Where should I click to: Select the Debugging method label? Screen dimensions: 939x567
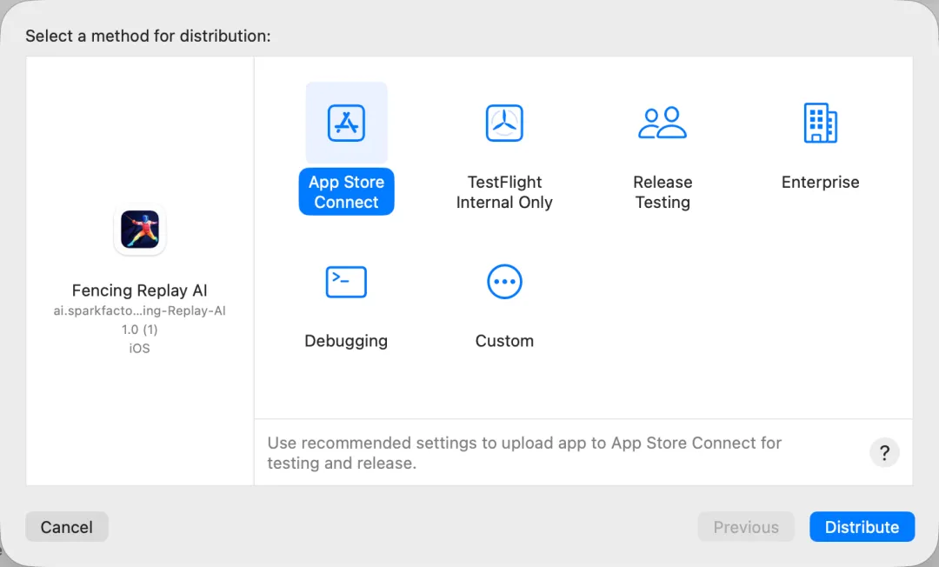[x=346, y=341]
